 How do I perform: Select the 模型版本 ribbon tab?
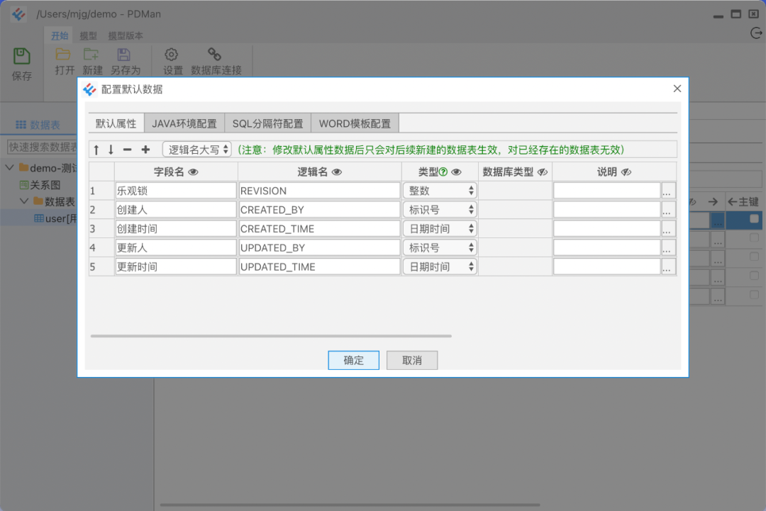coord(126,35)
